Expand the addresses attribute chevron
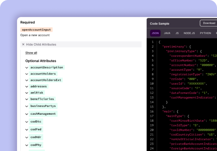Screen dimensions: 217x151 pos(27,86)
